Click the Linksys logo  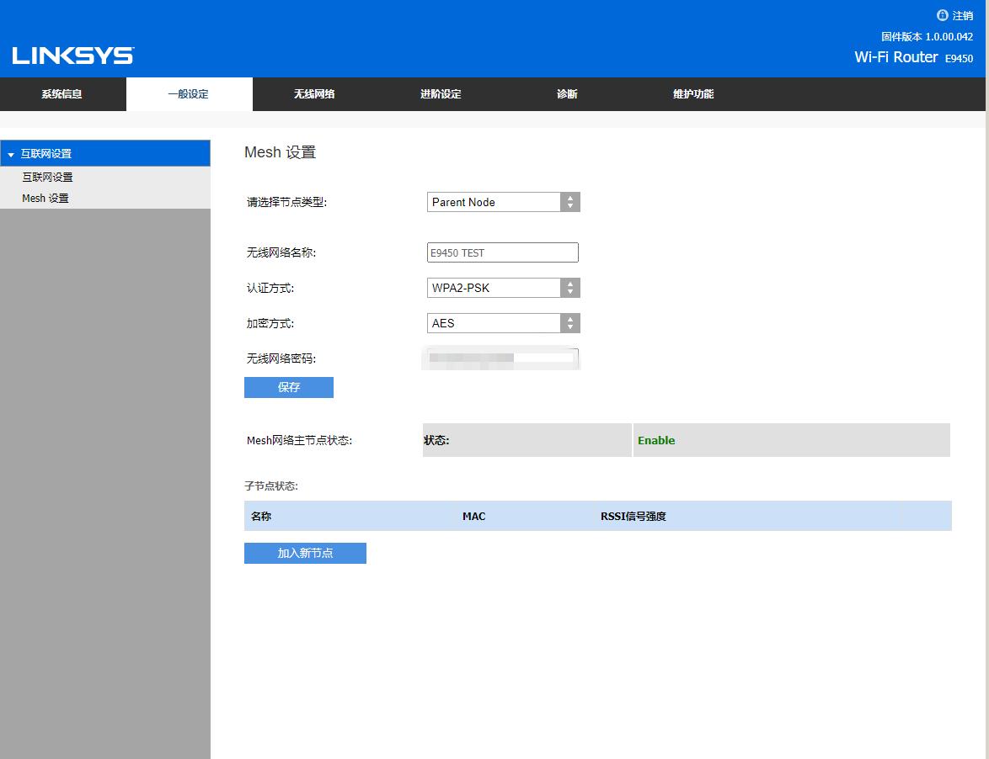click(72, 56)
